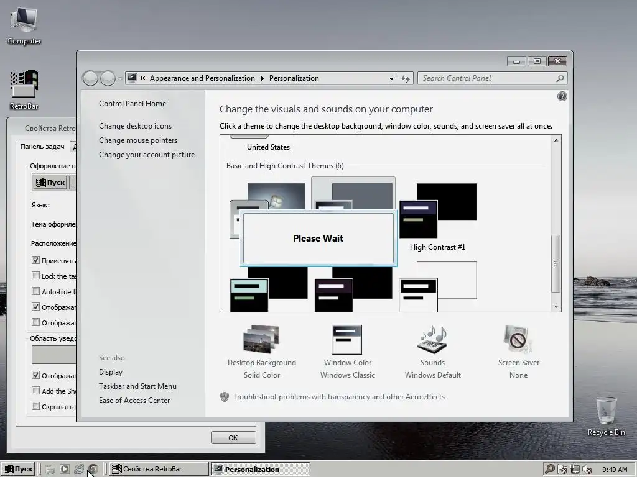Click the magnifier icon in system tray
This screenshot has height=477, width=637.
(550, 470)
